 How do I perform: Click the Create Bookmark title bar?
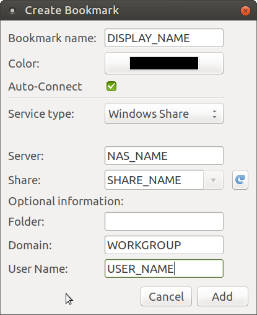[128, 11]
